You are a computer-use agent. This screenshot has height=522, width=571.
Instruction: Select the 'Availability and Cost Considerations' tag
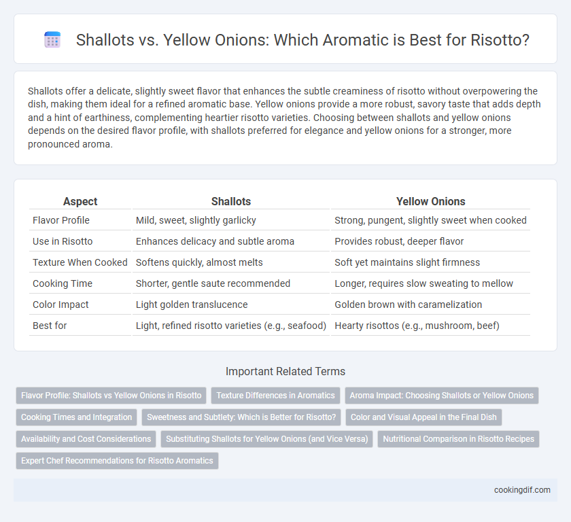point(86,439)
